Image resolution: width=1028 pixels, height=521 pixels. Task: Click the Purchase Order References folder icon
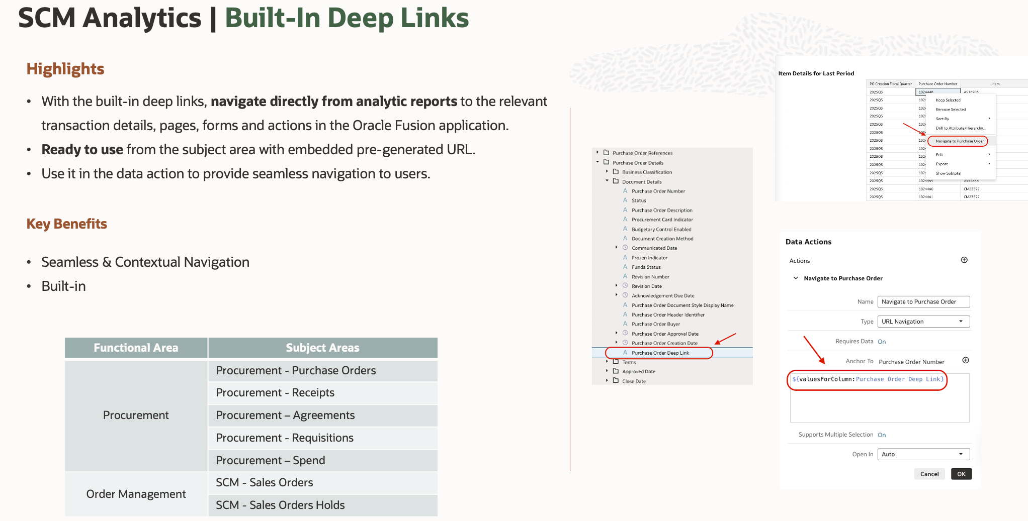point(606,152)
